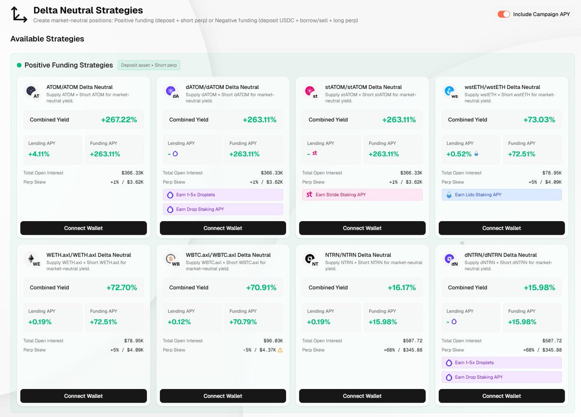Click the dATOM/dATOM Delta Neutral title
Screen dimensions: 581x417
[222, 87]
